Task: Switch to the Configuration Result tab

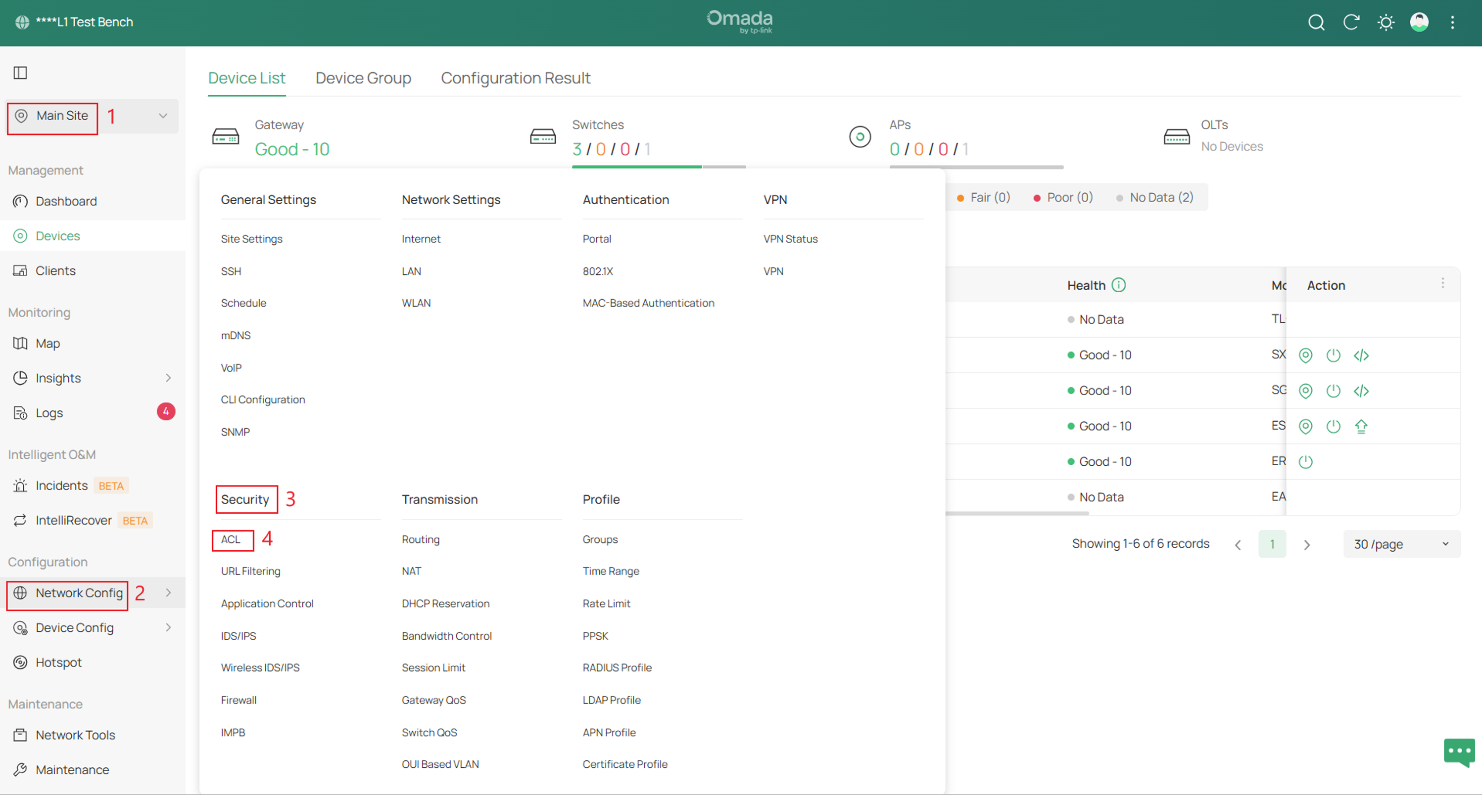Action: (516, 78)
